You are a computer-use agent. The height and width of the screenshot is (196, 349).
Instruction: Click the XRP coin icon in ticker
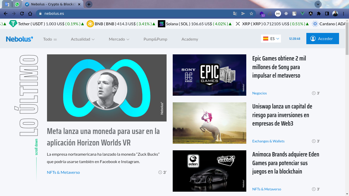pos(238,24)
